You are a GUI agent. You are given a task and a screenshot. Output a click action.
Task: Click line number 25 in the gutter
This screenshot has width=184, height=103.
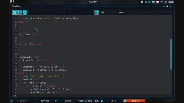pos(16,28)
